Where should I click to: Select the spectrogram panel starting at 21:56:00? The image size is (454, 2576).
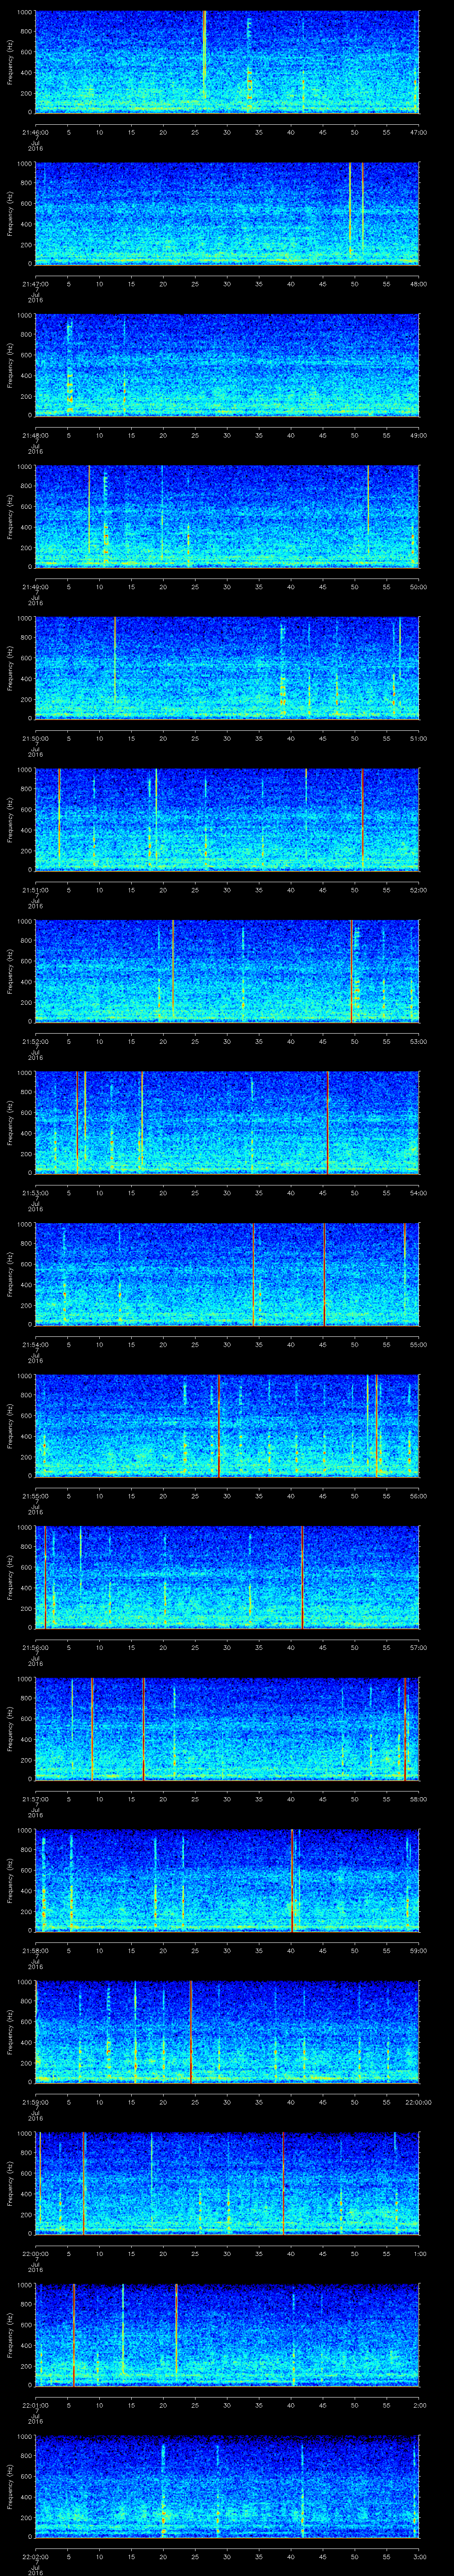tap(227, 1577)
